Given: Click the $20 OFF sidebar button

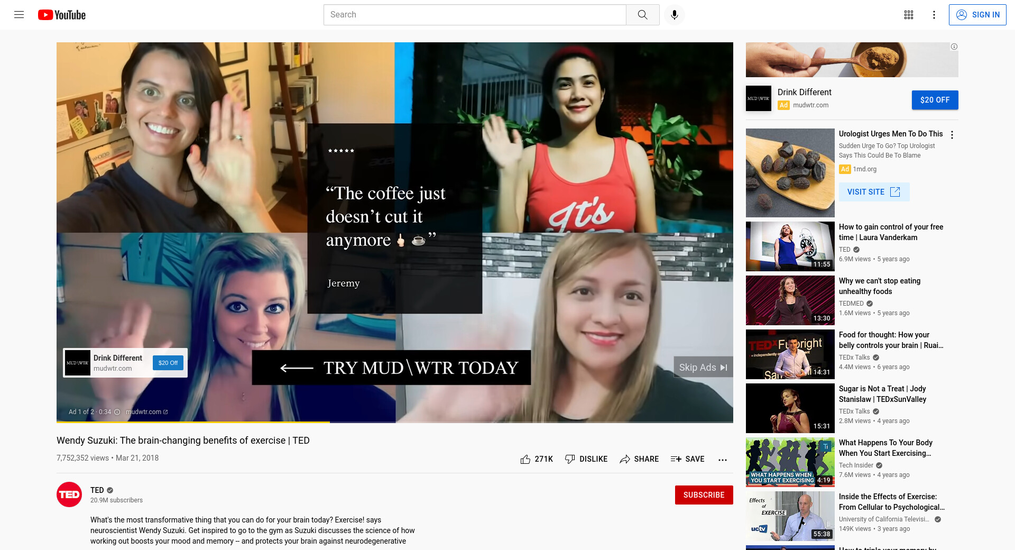Looking at the screenshot, I should point(935,100).
